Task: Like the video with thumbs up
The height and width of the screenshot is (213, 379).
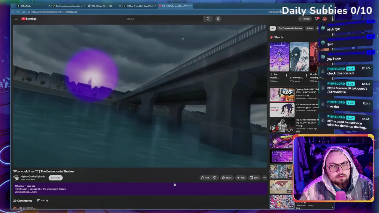Action: click(205, 178)
